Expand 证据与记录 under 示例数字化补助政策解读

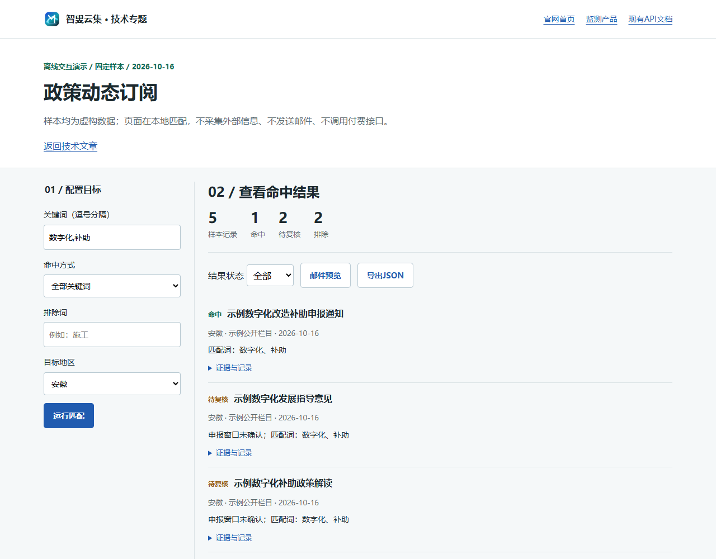(230, 538)
